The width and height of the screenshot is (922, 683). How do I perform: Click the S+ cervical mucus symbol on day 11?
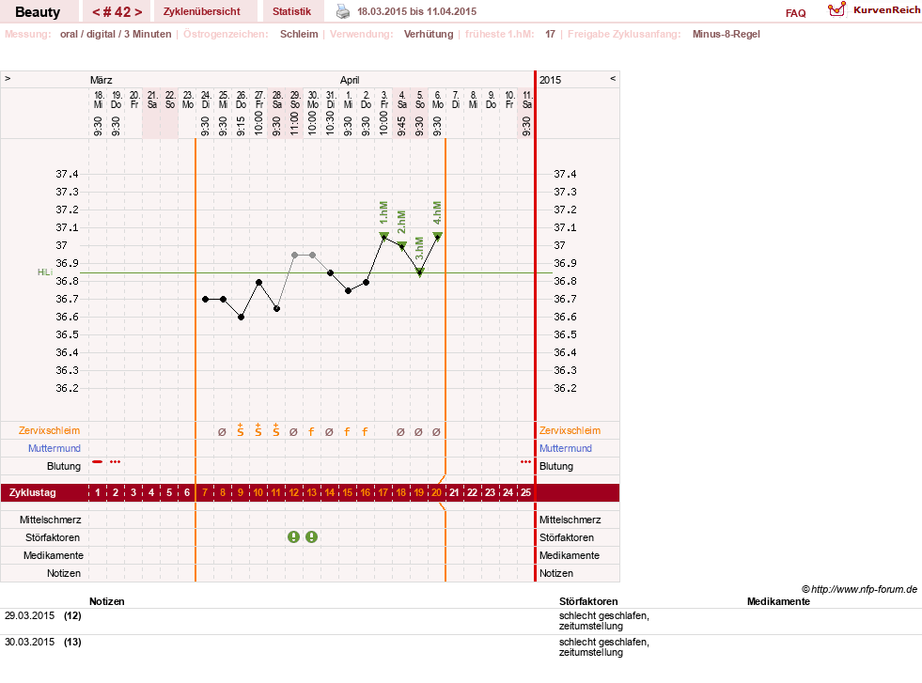coord(275,429)
